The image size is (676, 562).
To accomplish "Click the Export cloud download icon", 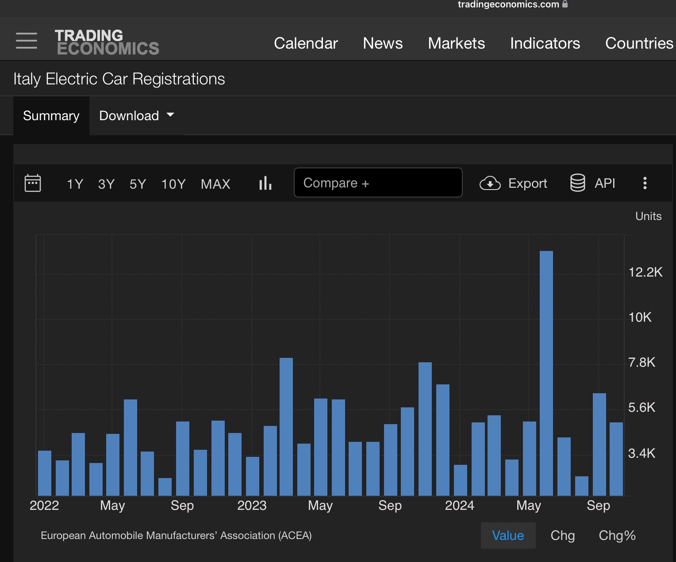I will (x=490, y=183).
